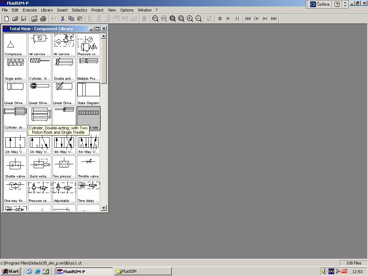
Task: Click the fit-to-window zoom icon
Action: click(x=172, y=19)
